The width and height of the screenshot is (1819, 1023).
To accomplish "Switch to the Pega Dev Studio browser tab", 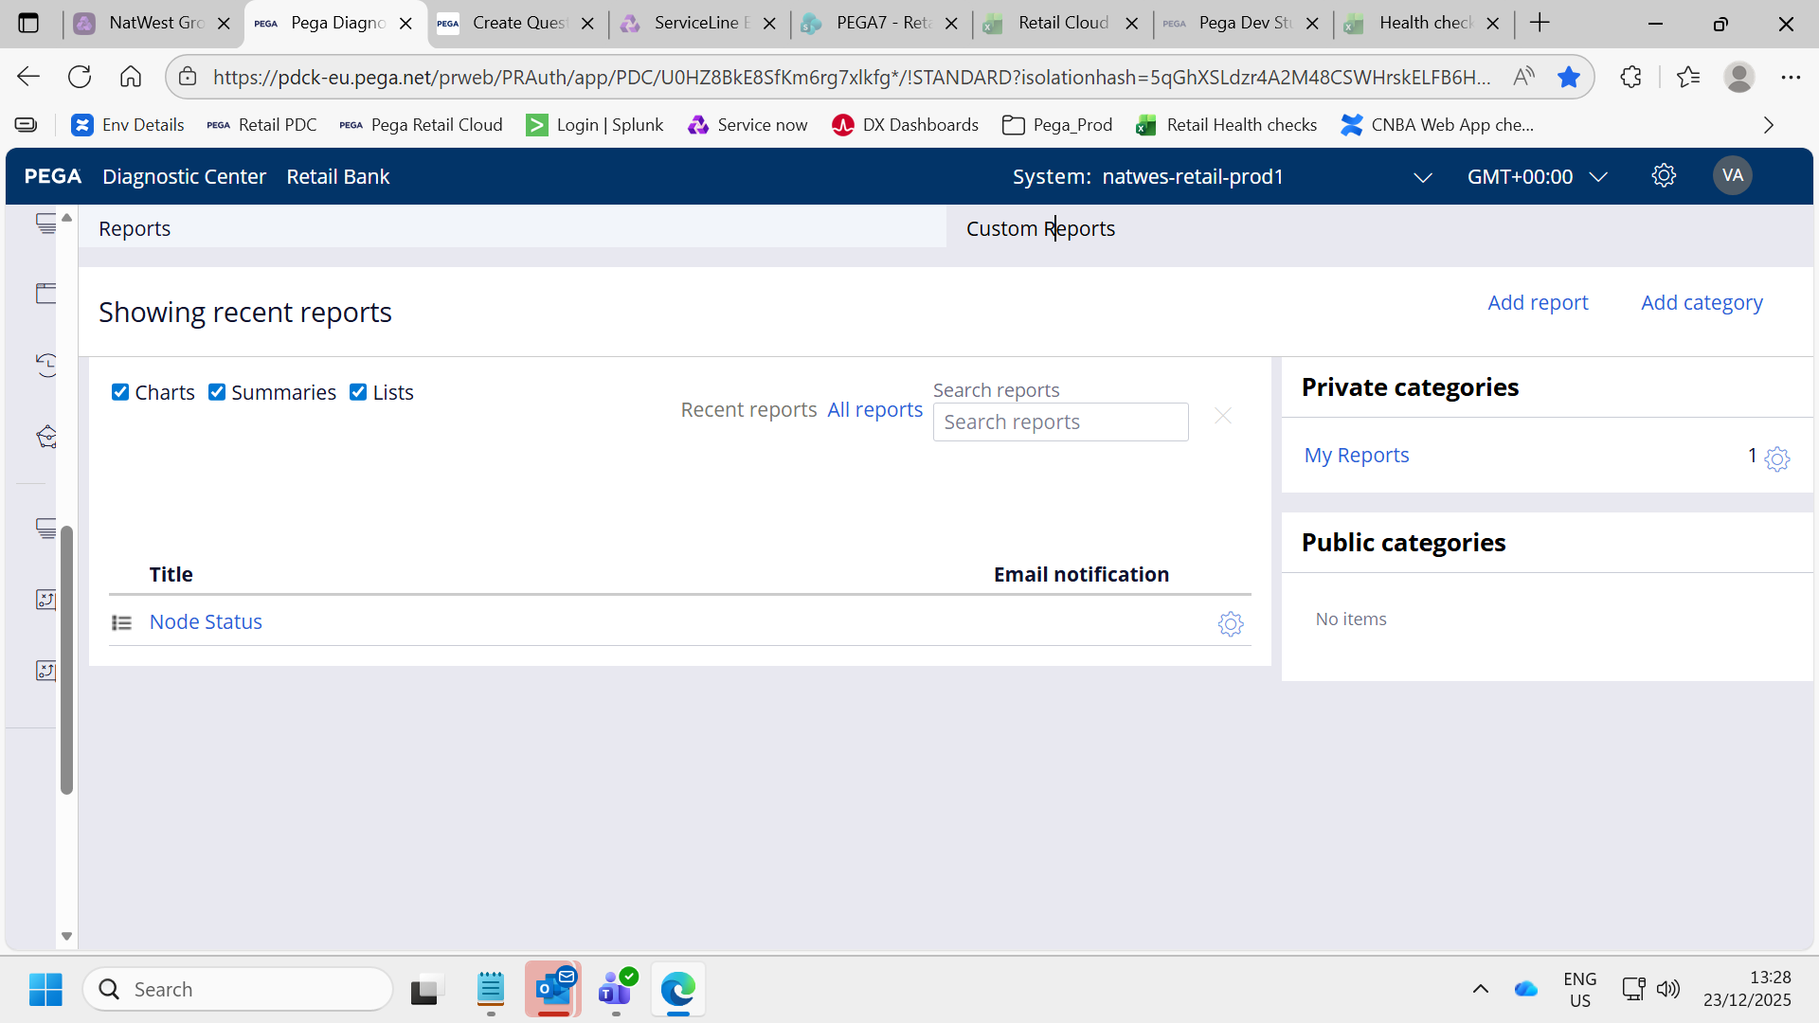I will [x=1243, y=23].
